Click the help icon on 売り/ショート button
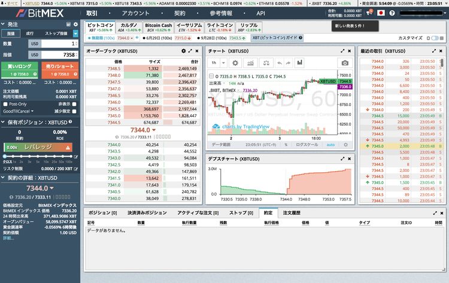Screen dimensions: 449x283 pyautogui.click(x=75, y=74)
